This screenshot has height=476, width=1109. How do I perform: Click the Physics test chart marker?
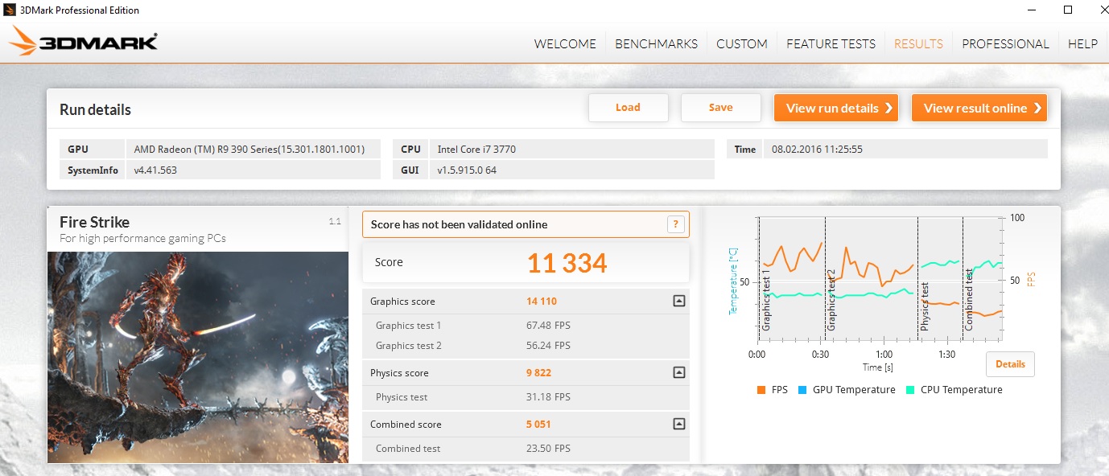[x=924, y=306]
